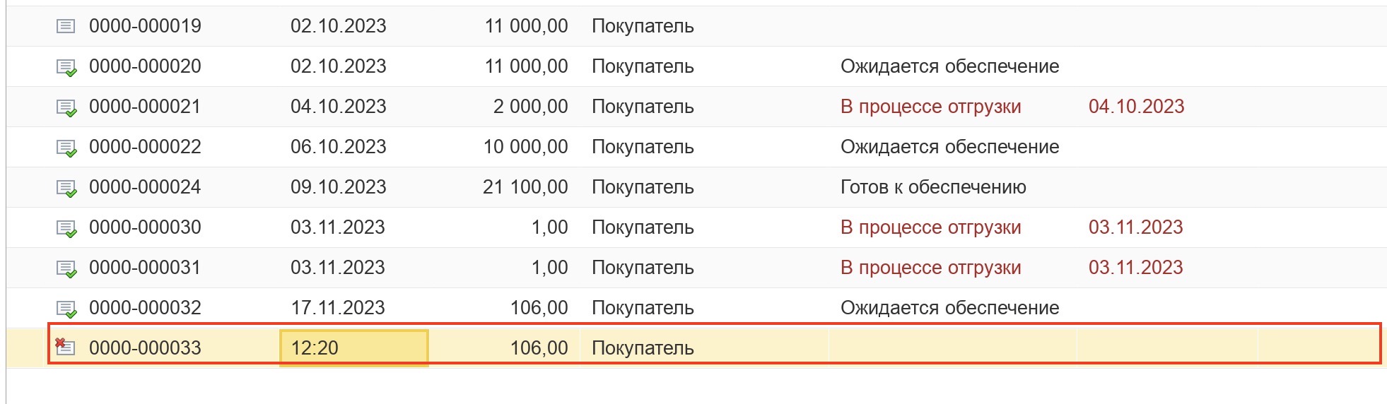Viewport: 1387px width, 404px height.
Task: Select order number 0000-000033
Action: click(x=145, y=348)
